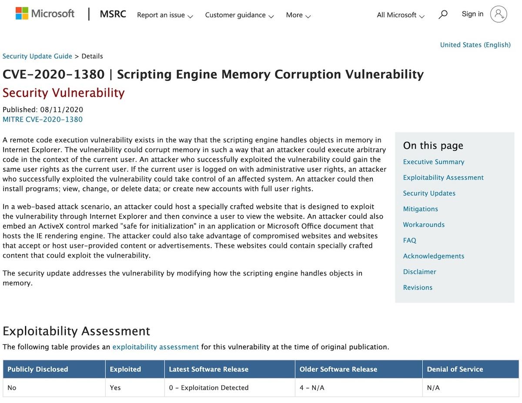Jump to Executive Summary section
Image resolution: width=522 pixels, height=403 pixels.
coord(434,162)
